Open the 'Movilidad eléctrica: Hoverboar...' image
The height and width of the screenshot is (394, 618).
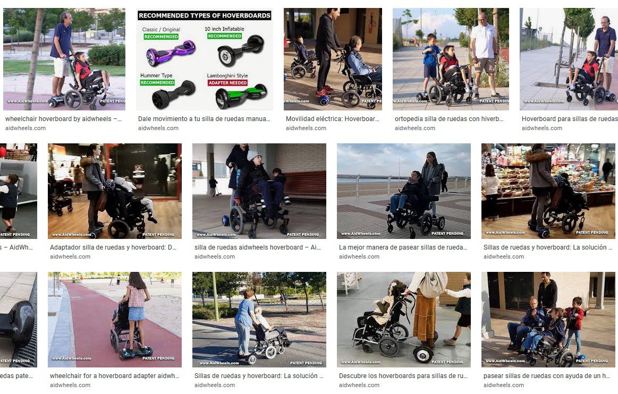point(333,59)
